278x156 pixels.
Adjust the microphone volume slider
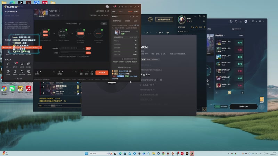[45, 72]
